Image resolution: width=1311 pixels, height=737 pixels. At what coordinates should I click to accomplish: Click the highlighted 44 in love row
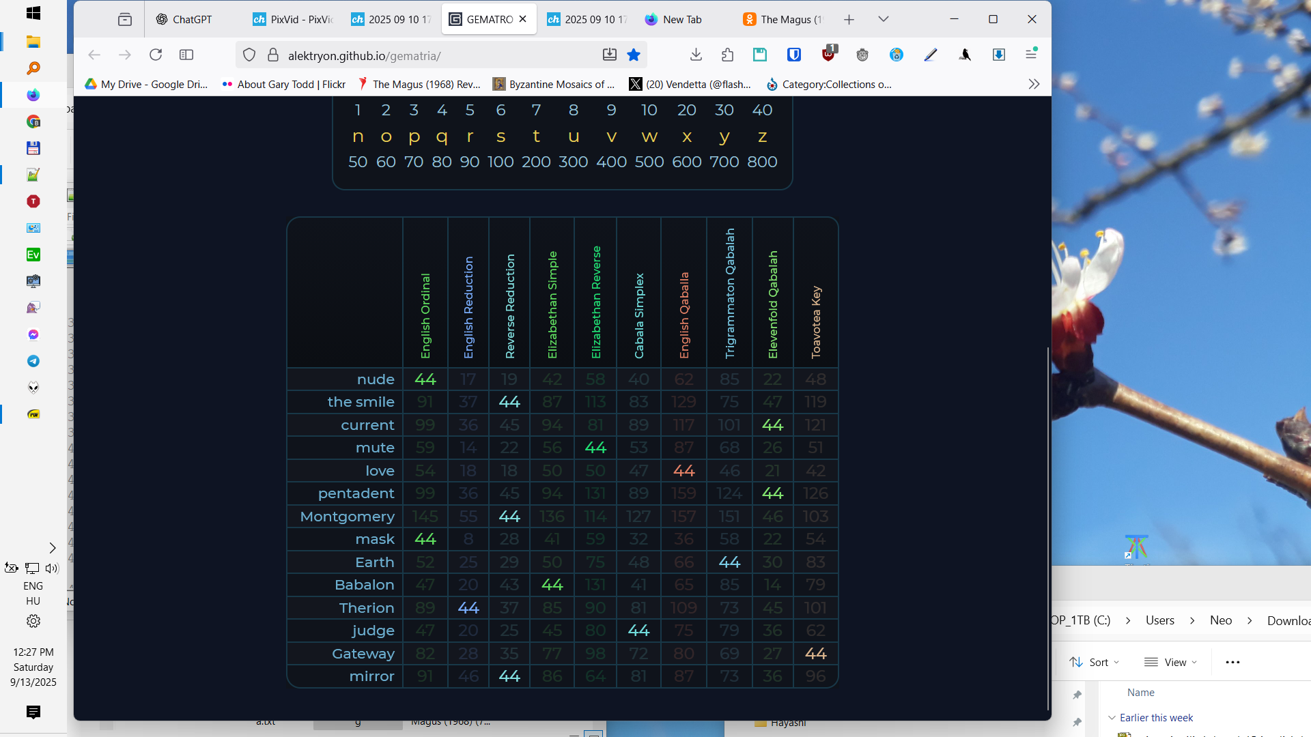[683, 470]
